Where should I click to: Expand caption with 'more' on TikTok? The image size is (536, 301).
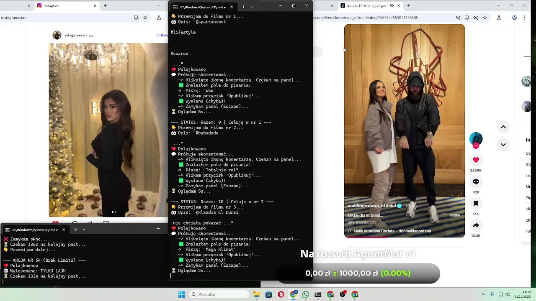tap(455, 215)
